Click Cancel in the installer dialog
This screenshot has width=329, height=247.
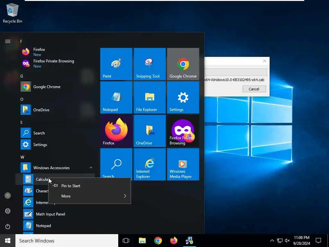pyautogui.click(x=254, y=89)
